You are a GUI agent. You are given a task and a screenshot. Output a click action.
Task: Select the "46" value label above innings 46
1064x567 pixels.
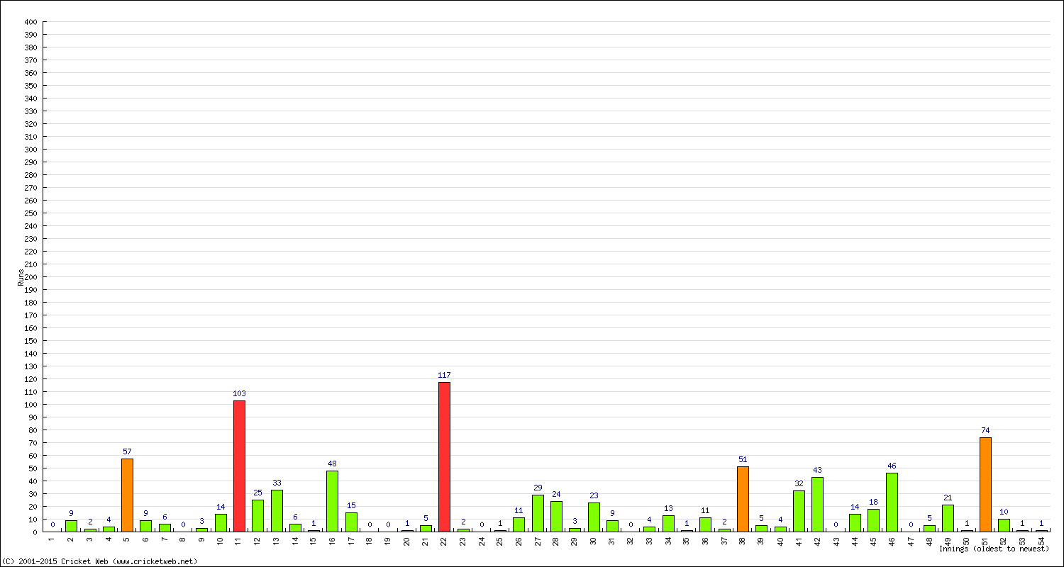coord(892,466)
